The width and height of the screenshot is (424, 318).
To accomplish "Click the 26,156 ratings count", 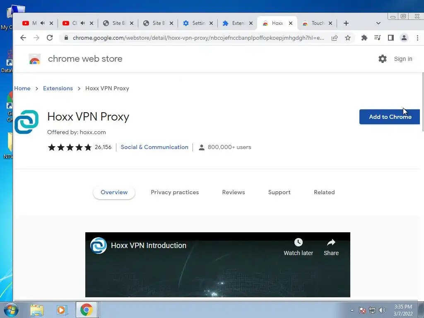I will click(103, 147).
